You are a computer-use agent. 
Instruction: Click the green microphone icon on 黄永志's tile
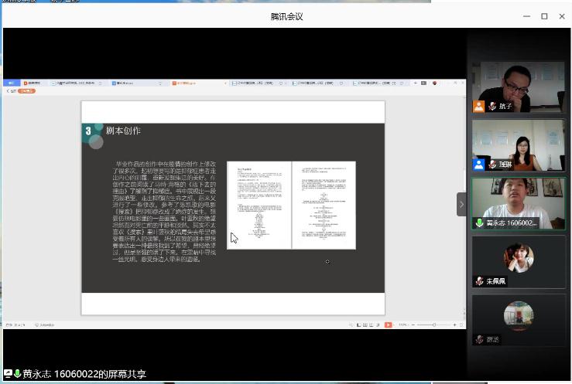point(480,223)
